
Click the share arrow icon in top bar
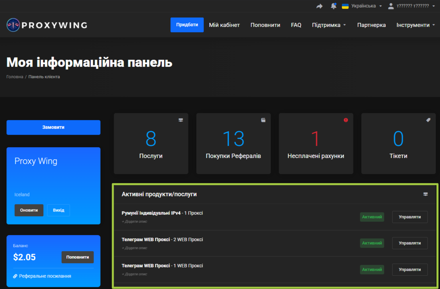tap(319, 6)
